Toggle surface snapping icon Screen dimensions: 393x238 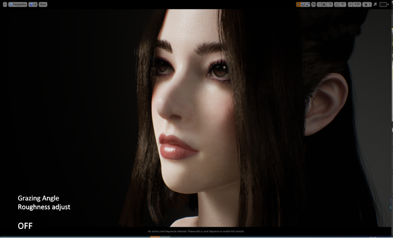tap(319, 4)
